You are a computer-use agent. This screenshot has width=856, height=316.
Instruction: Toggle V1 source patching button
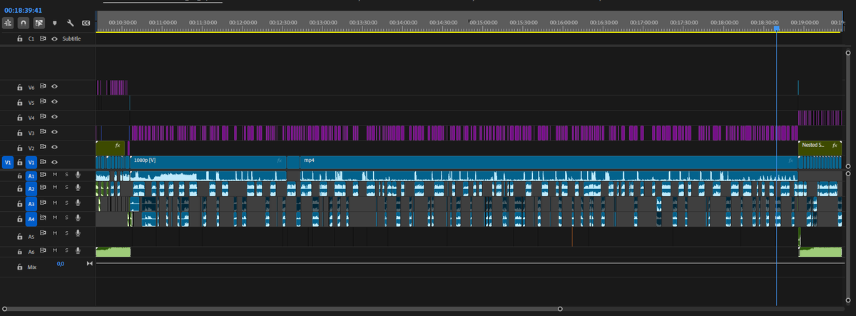click(x=8, y=163)
